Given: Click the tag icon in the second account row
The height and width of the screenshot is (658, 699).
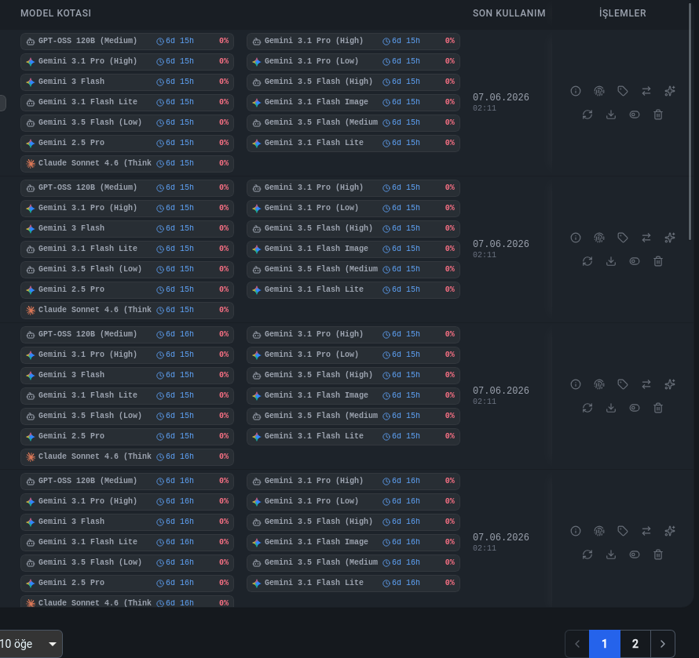Looking at the screenshot, I should pos(623,238).
